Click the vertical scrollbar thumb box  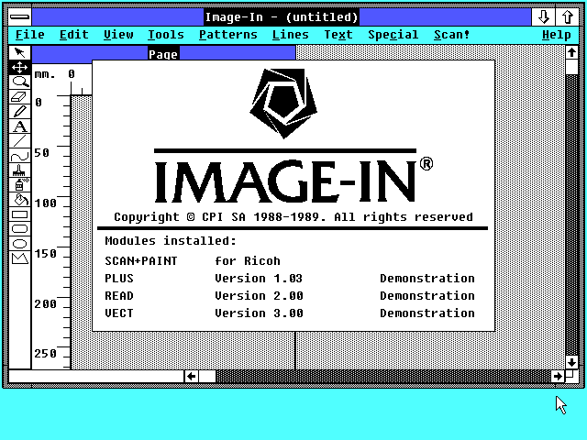(x=571, y=67)
